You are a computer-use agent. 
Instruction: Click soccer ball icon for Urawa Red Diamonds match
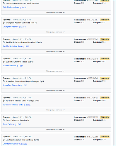pyautogui.click(x=4, y=81)
